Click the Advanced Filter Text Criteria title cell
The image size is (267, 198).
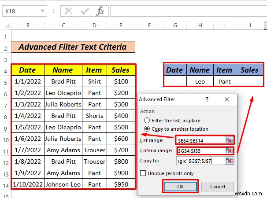(x=73, y=47)
